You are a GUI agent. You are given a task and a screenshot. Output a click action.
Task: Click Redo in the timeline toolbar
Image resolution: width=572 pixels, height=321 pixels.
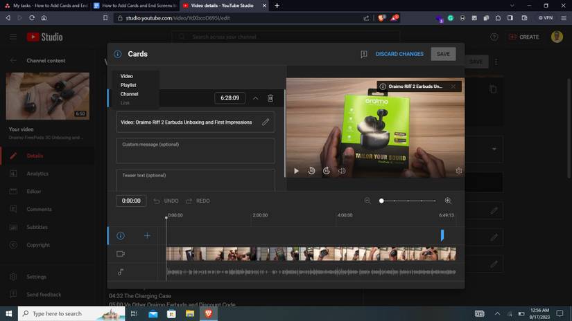tap(198, 201)
